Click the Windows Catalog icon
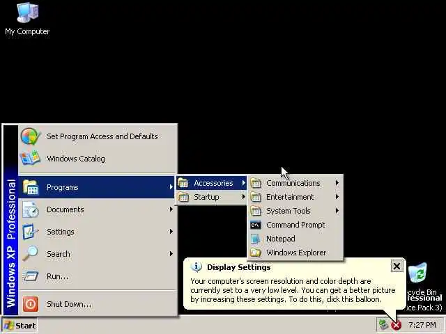The image size is (446, 334). [30, 158]
